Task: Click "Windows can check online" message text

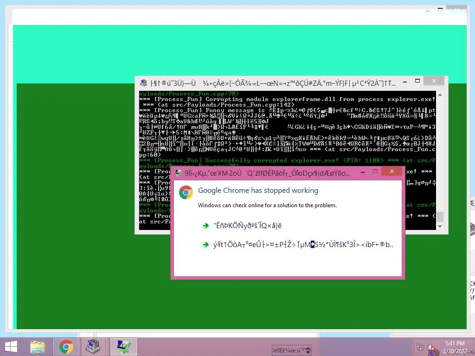Action: [267, 205]
